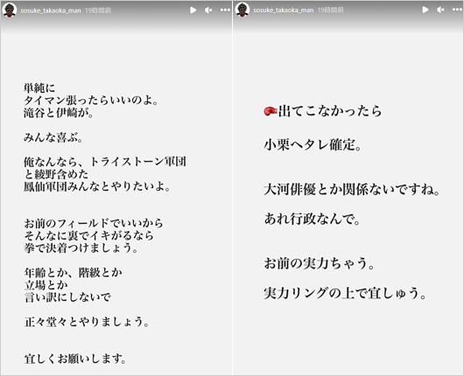Click the line タイマン張ったらいいのよ。
The width and height of the screenshot is (464, 376).
coord(91,101)
